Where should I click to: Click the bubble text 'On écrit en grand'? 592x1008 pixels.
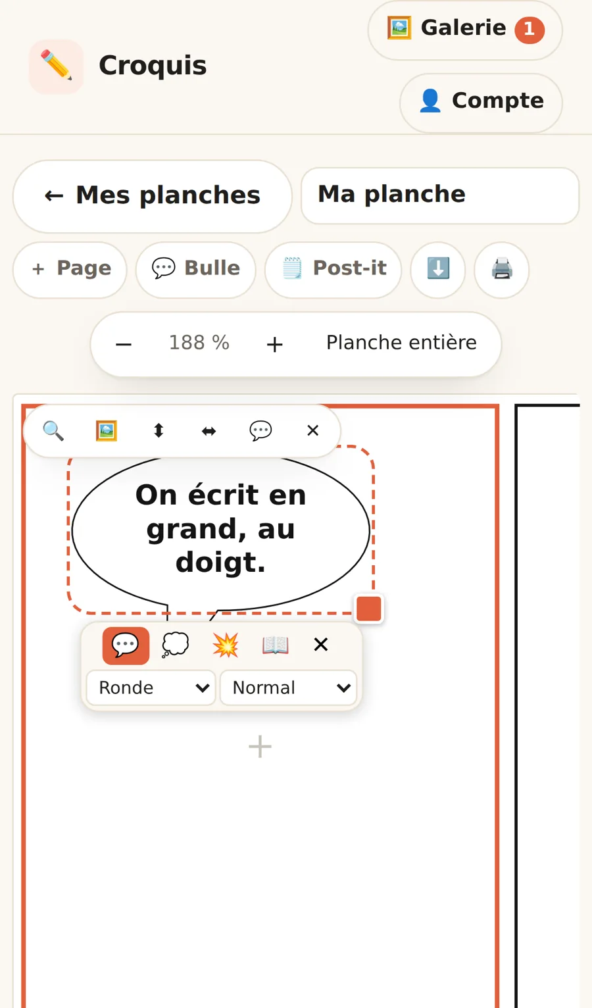pyautogui.click(x=220, y=528)
